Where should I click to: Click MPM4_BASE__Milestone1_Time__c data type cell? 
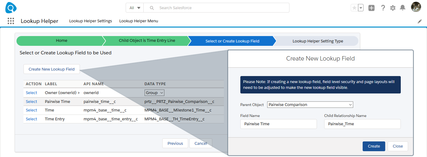tap(178, 110)
